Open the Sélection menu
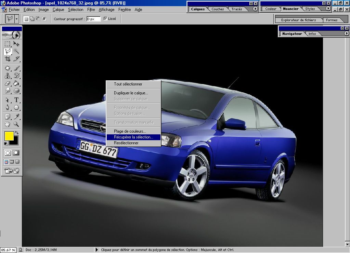The height and width of the screenshot is (253, 350). tap(76, 10)
